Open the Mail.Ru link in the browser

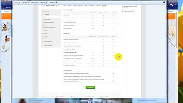click(x=7, y=11)
